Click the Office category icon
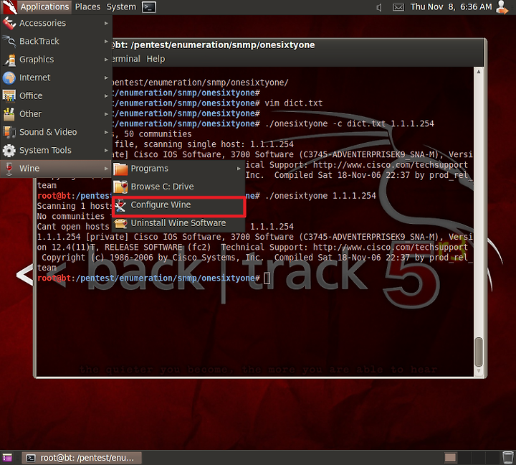This screenshot has width=516, height=465. click(9, 95)
